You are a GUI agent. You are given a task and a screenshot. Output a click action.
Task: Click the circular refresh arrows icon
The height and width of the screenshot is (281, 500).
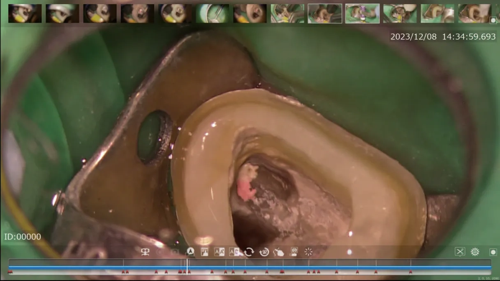click(249, 252)
